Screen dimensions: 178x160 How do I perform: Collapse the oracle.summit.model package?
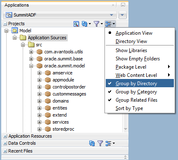pos(31,66)
